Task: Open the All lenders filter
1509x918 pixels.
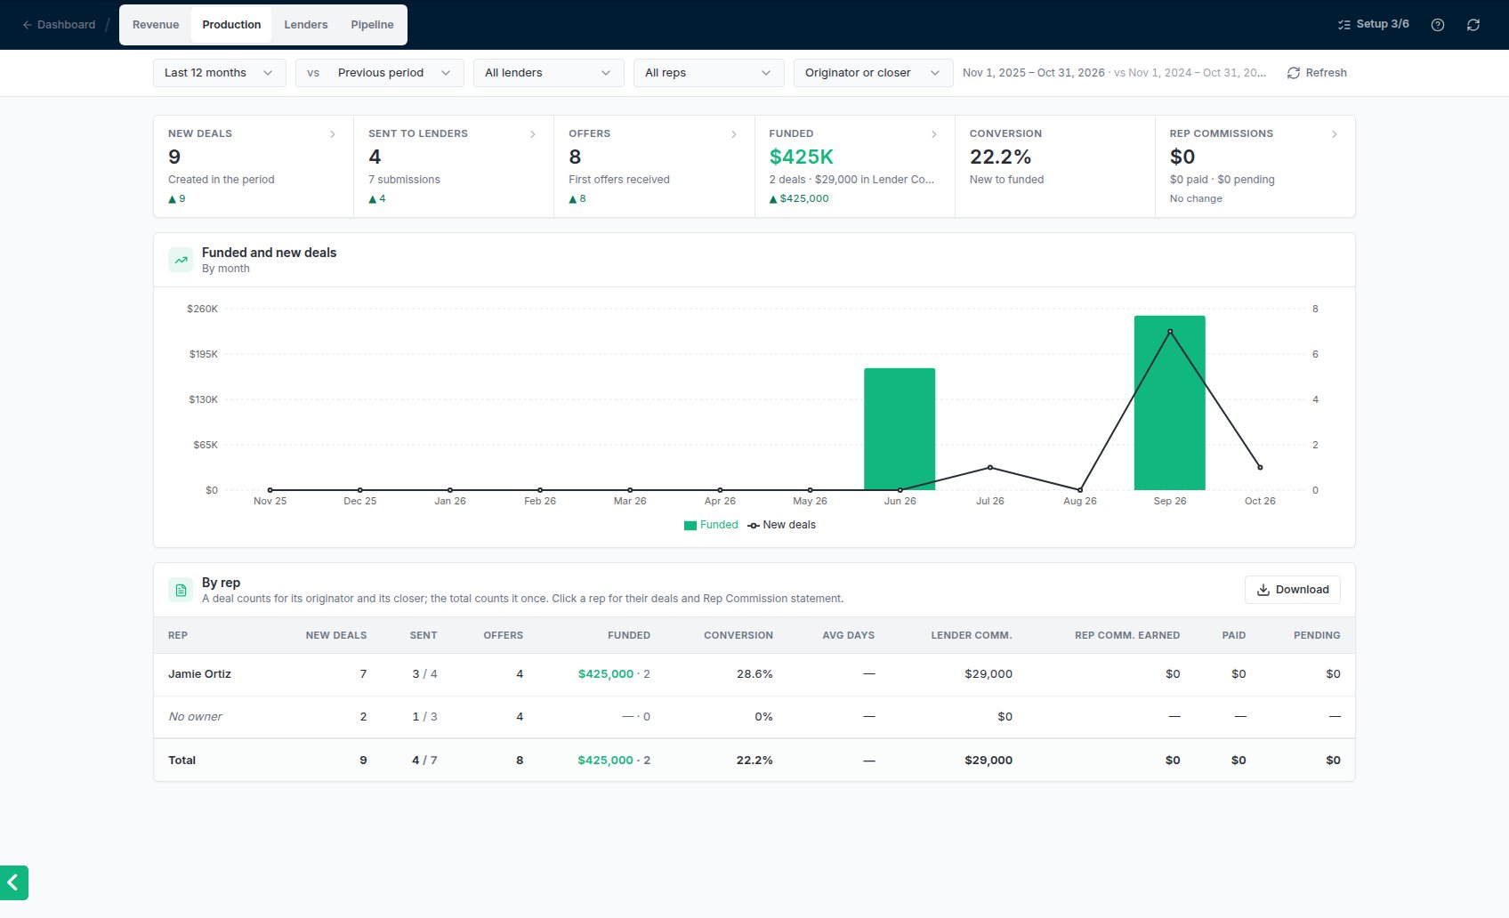Action: (549, 73)
